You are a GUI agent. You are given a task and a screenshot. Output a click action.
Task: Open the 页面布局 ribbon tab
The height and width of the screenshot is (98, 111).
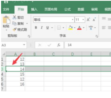tap(51, 9)
